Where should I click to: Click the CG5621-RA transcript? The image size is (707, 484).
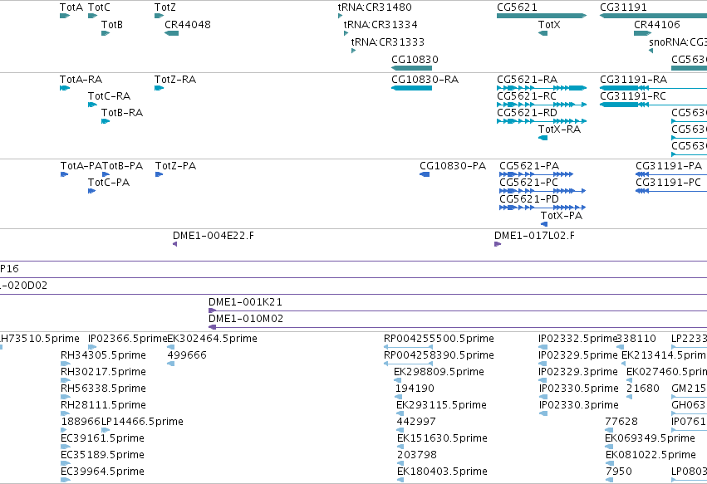coord(542,88)
